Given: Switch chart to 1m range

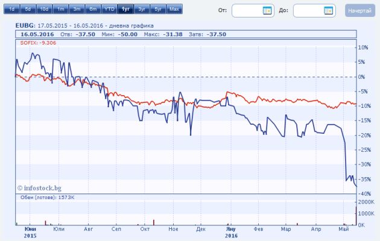Looking at the screenshot, I should 60,10.
